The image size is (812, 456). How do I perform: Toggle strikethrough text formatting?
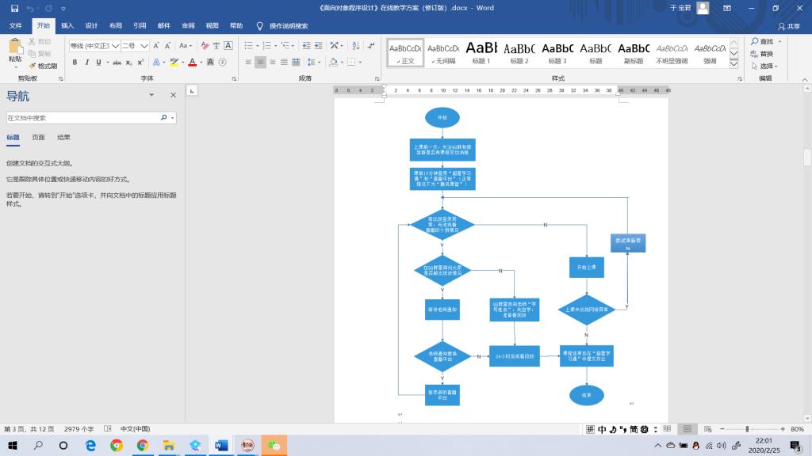pyautogui.click(x=116, y=62)
